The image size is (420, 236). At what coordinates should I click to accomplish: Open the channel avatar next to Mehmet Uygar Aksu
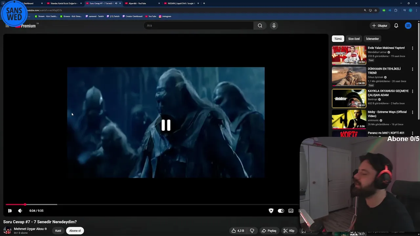7,231
